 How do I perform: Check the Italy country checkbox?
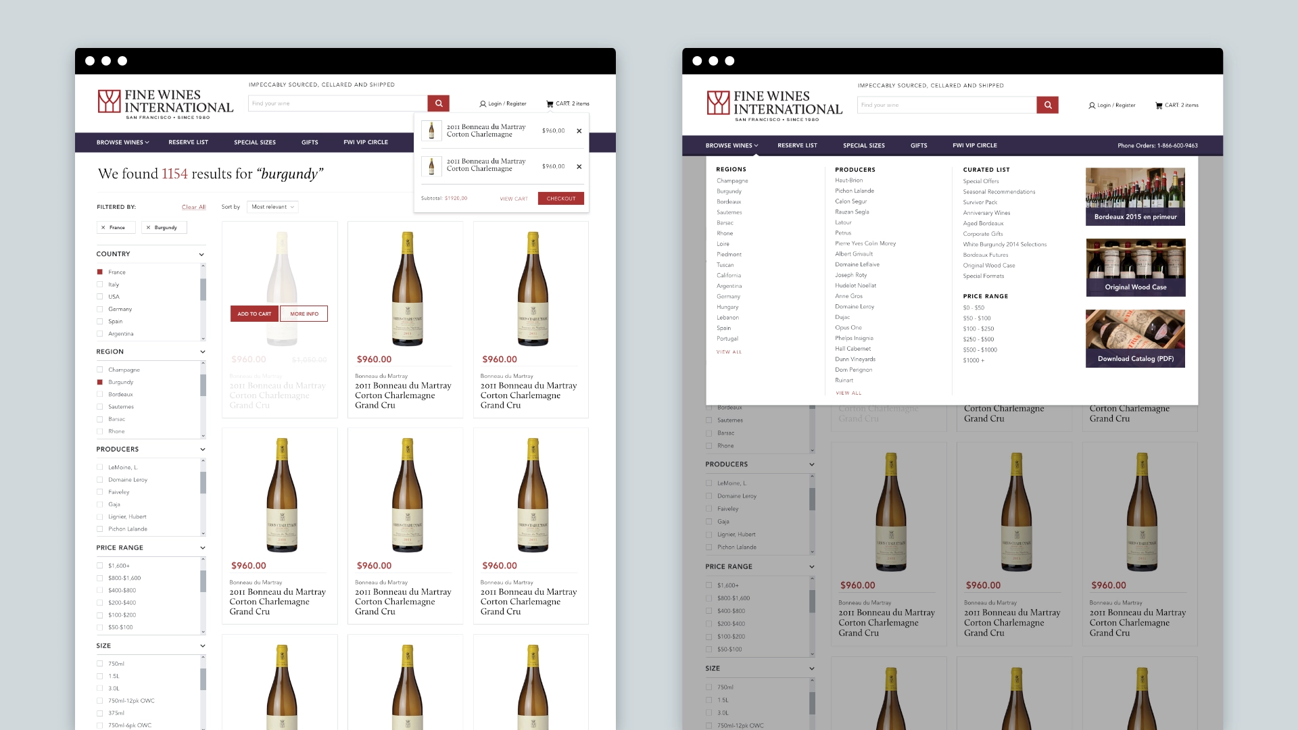(100, 285)
